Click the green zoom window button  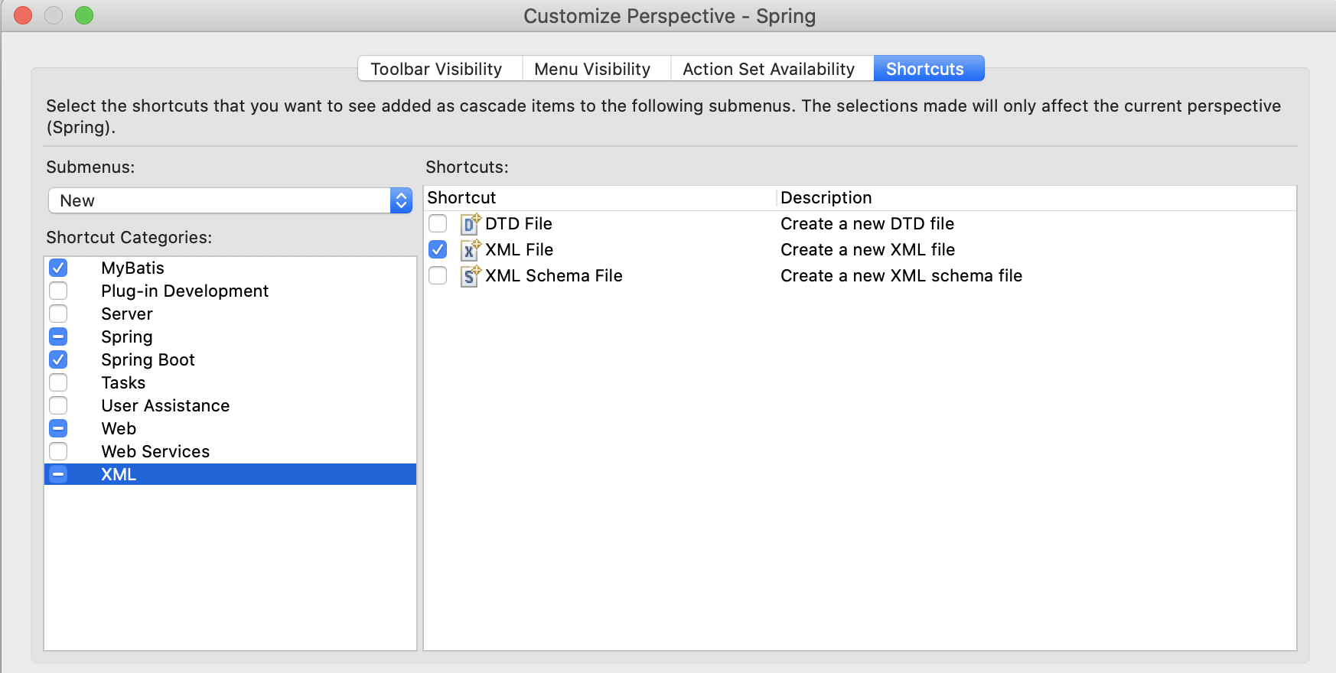pyautogui.click(x=84, y=15)
